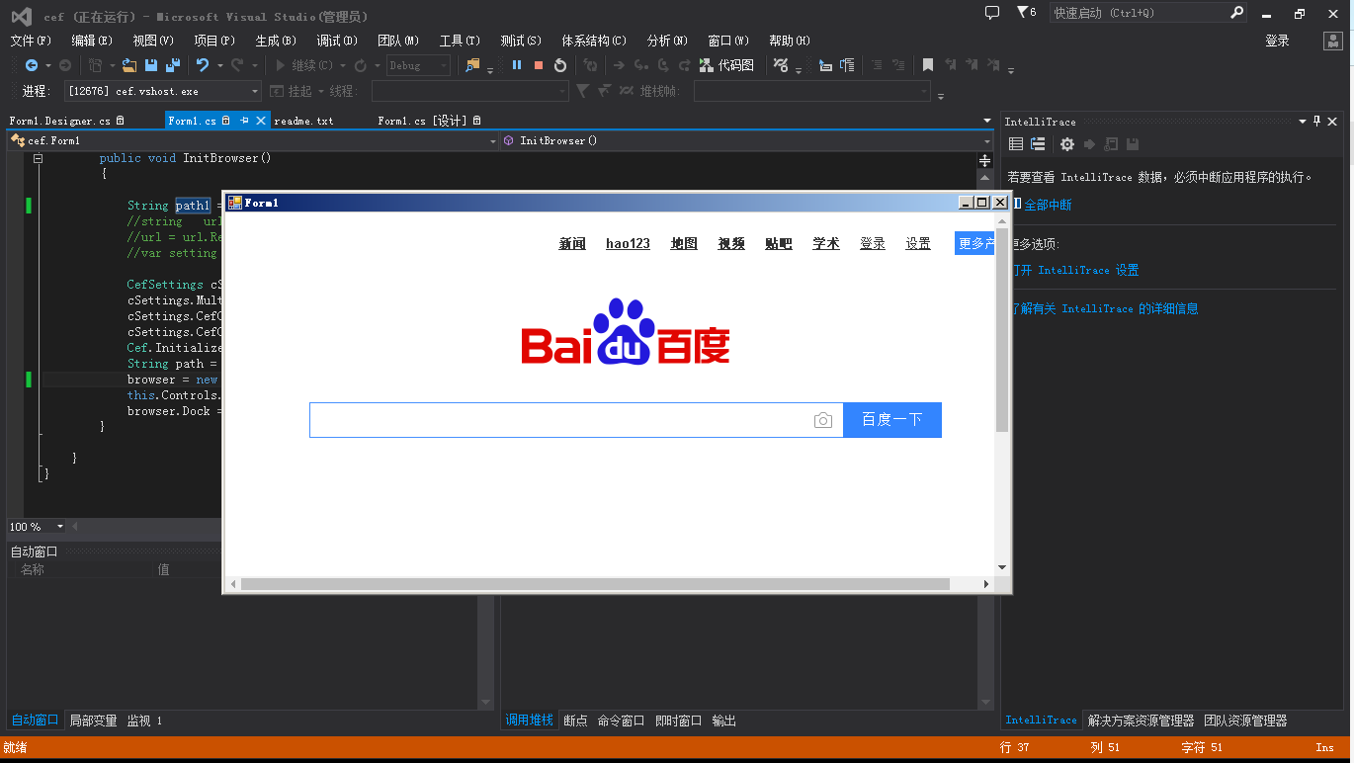Close the Form1.cs tab
1354x763 pixels.
point(261,121)
